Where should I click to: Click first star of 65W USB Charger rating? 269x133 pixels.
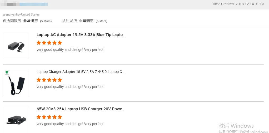pos(39,117)
